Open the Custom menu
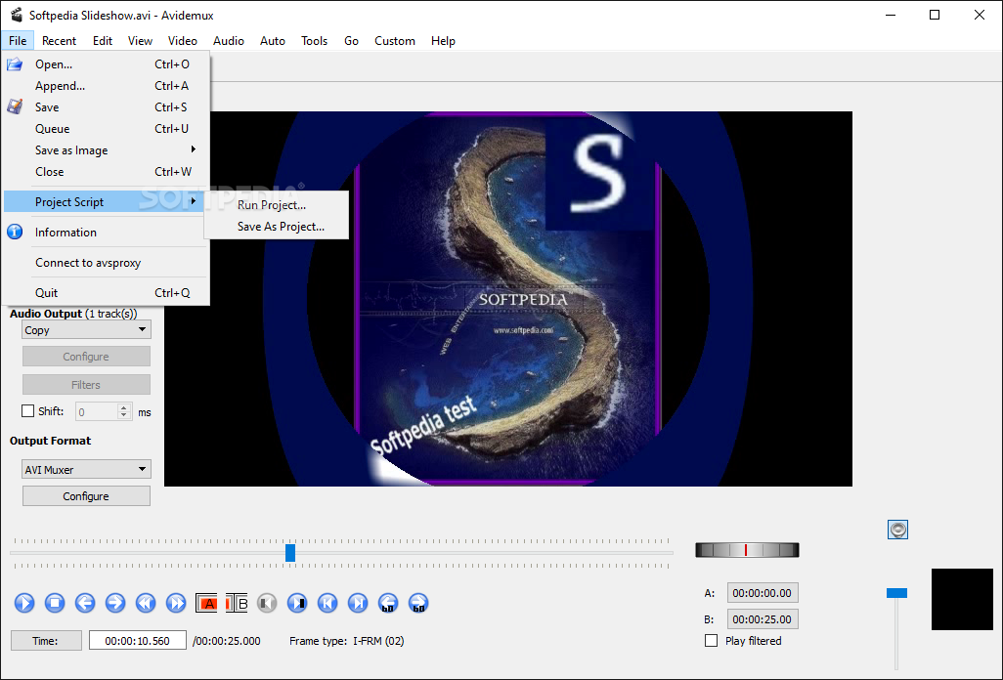The image size is (1003, 680). [x=395, y=41]
